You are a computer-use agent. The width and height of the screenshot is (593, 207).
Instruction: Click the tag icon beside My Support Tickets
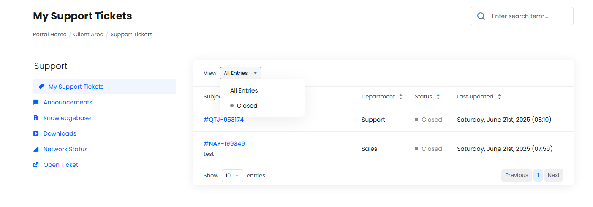(41, 87)
